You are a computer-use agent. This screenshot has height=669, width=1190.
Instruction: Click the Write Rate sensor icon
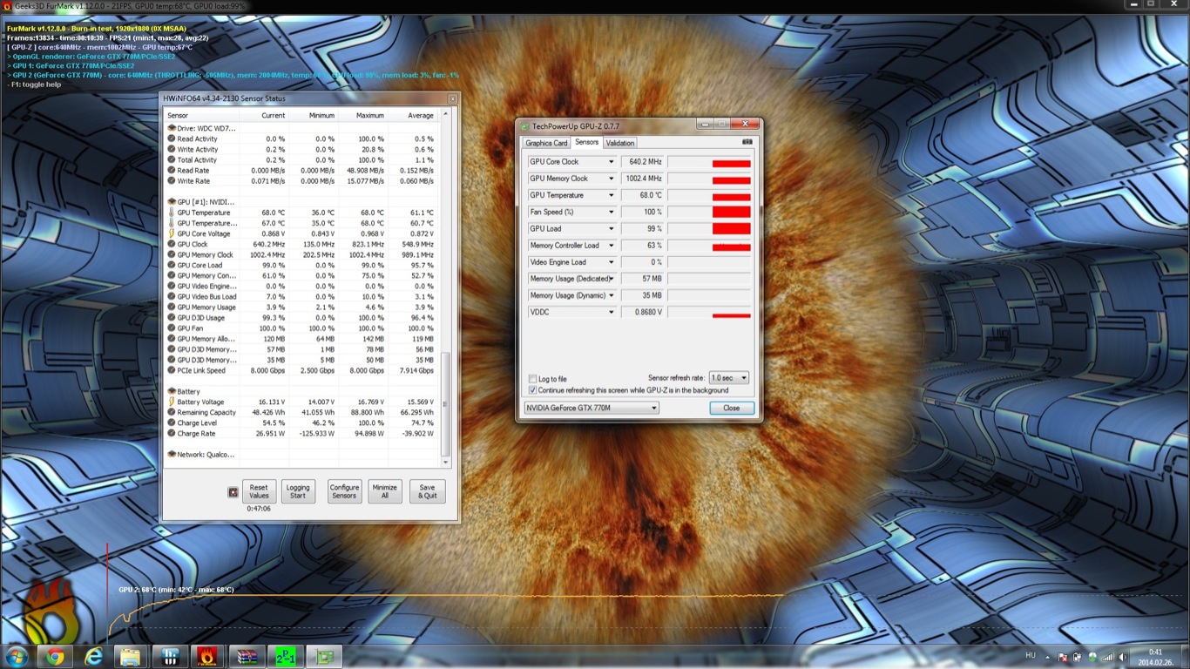click(171, 181)
